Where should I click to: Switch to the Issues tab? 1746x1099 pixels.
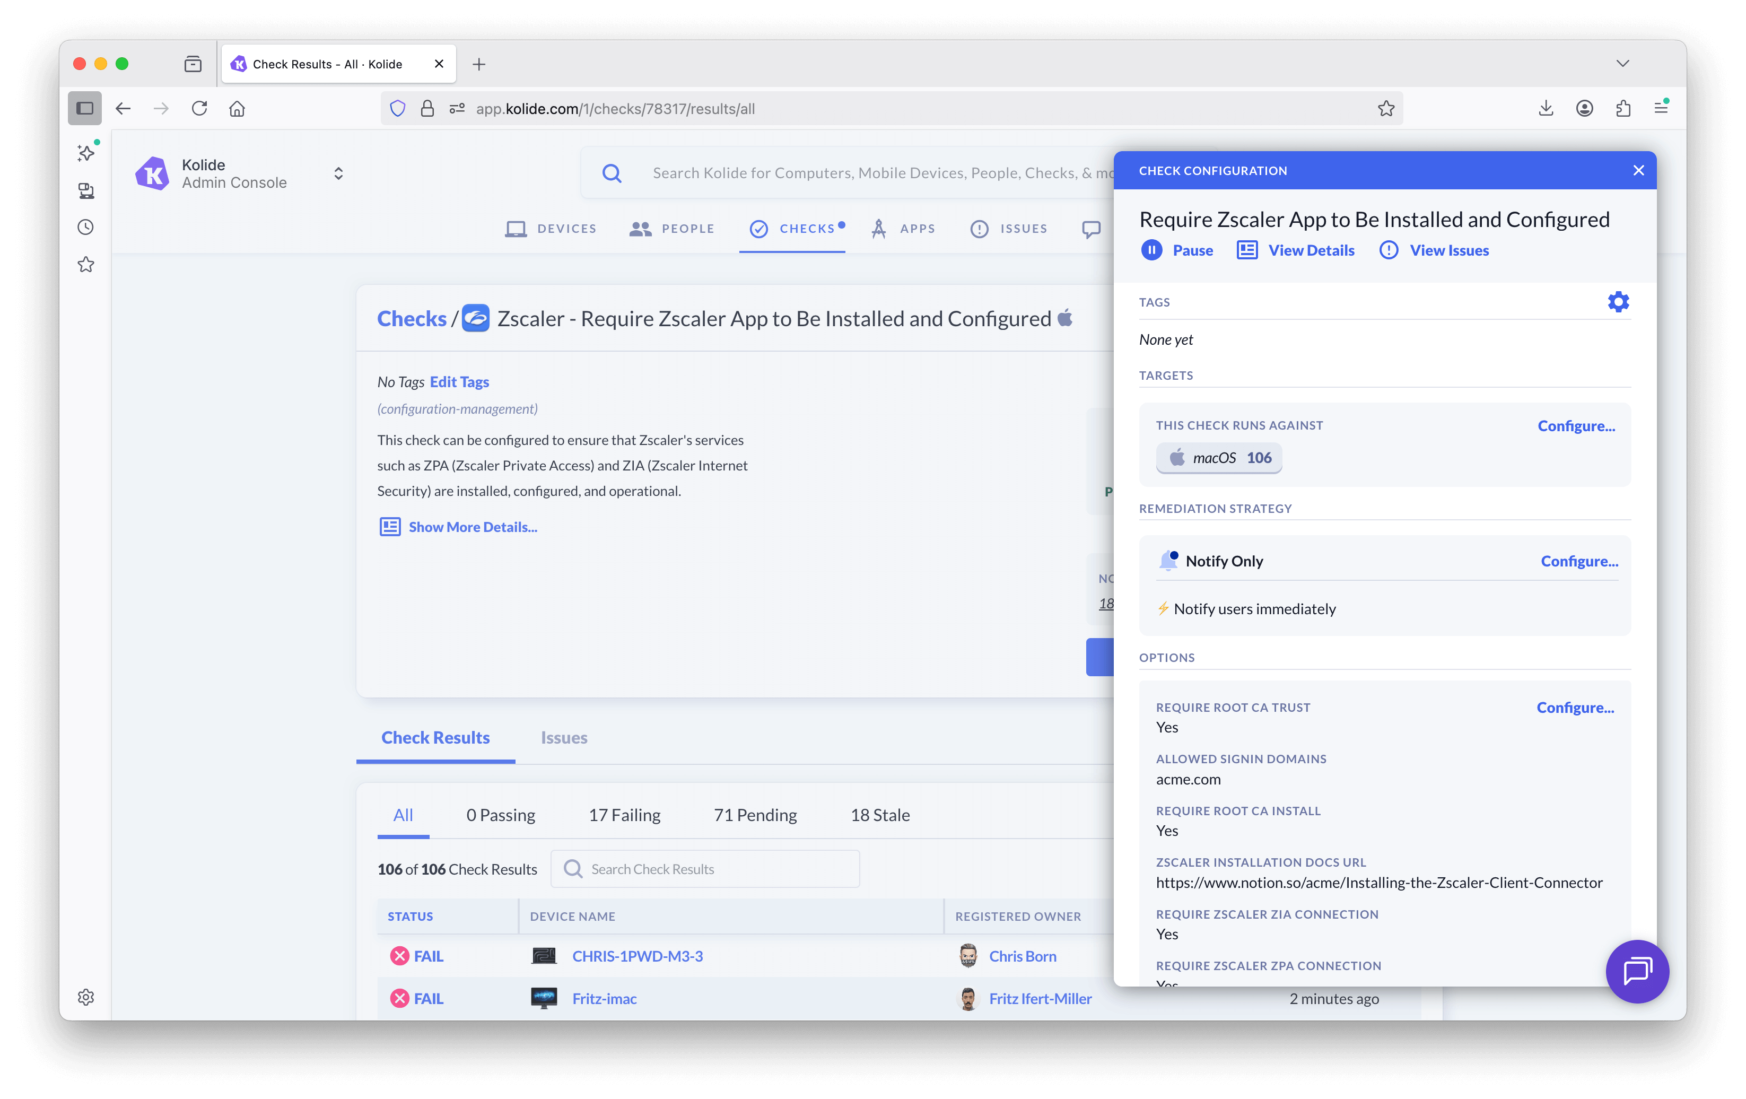pos(563,737)
